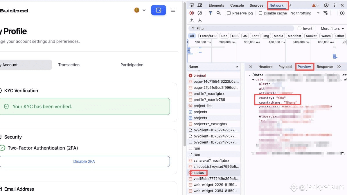Toggle the device toolbar icon
This screenshot has width=347, height=195.
click(200, 5)
